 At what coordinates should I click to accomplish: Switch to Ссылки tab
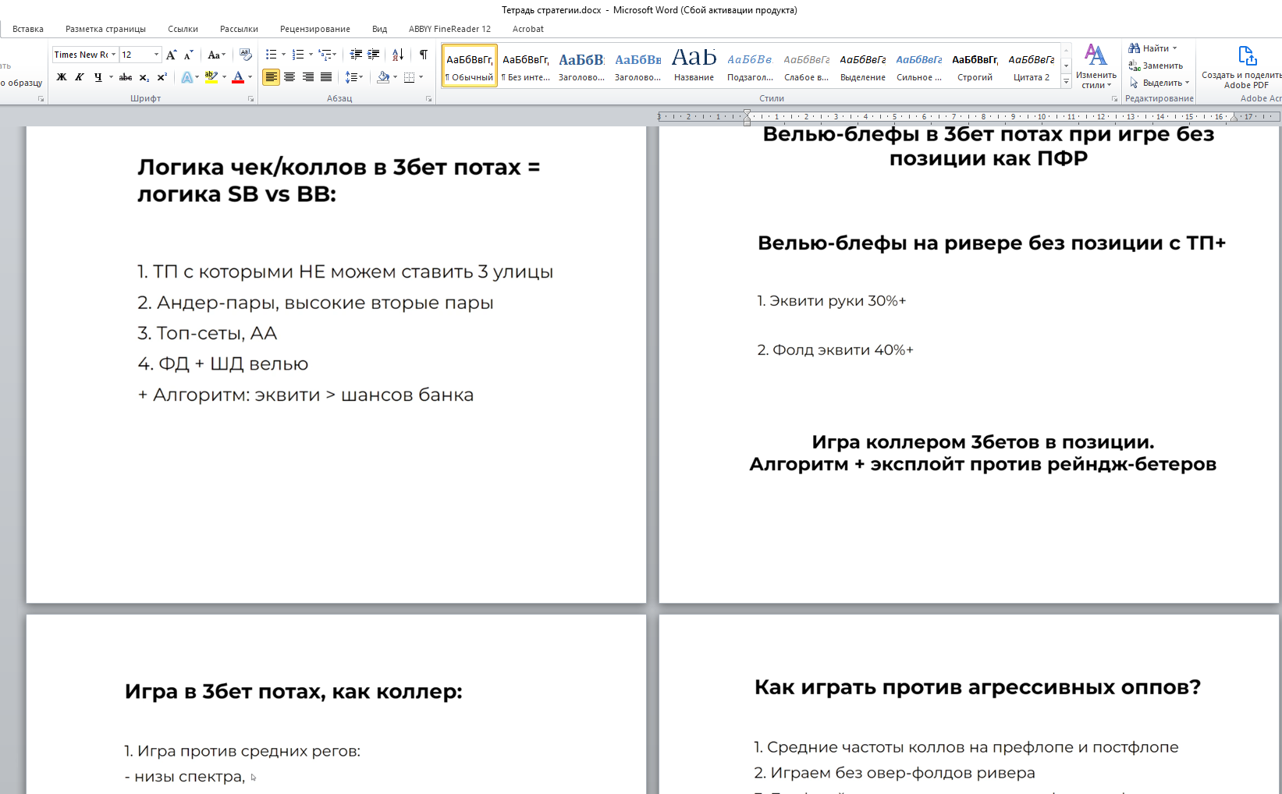(183, 29)
